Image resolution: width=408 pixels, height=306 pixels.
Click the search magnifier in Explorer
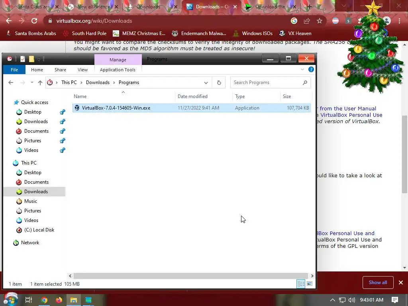[305, 82]
